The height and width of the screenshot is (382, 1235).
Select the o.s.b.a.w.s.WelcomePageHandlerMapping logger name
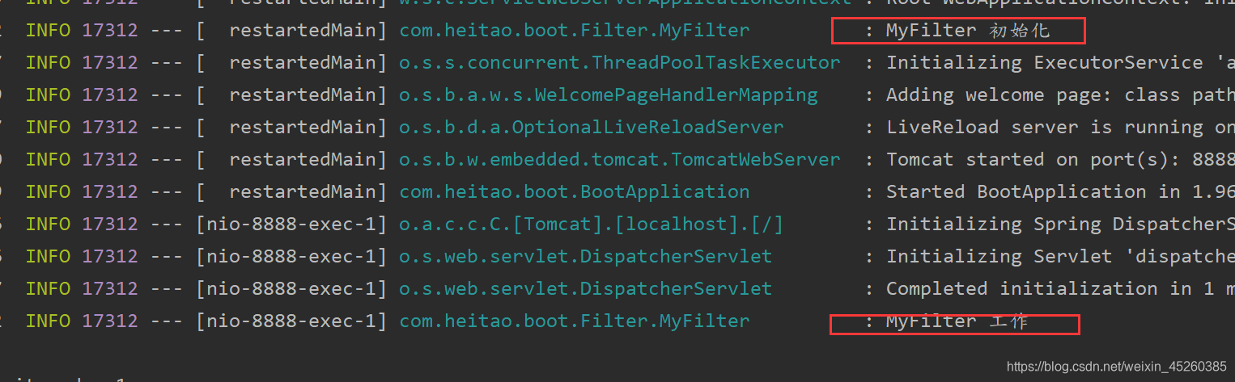pyautogui.click(x=609, y=95)
